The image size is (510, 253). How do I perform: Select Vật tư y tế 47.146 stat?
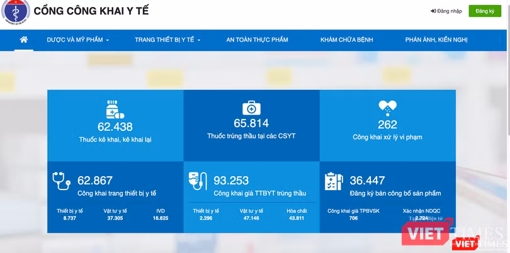pyautogui.click(x=251, y=215)
